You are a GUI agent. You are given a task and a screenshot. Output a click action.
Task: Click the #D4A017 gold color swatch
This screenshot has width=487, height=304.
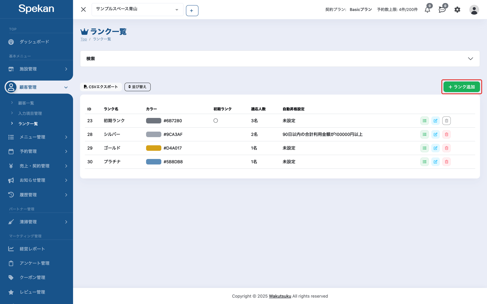[x=154, y=148]
